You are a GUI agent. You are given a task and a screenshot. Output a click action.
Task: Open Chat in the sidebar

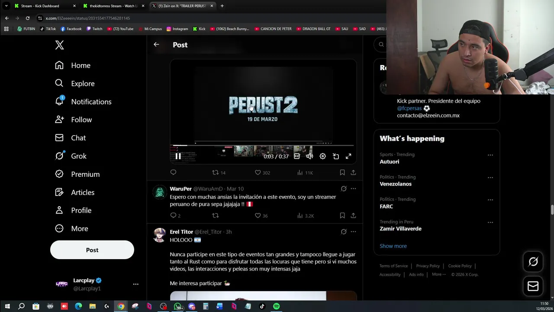(x=70, y=138)
